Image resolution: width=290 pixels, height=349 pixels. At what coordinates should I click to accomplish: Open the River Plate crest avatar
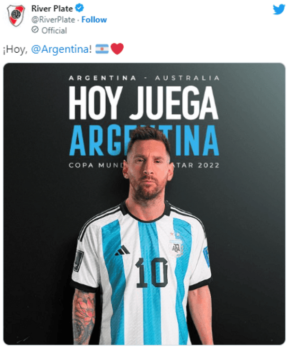point(15,15)
